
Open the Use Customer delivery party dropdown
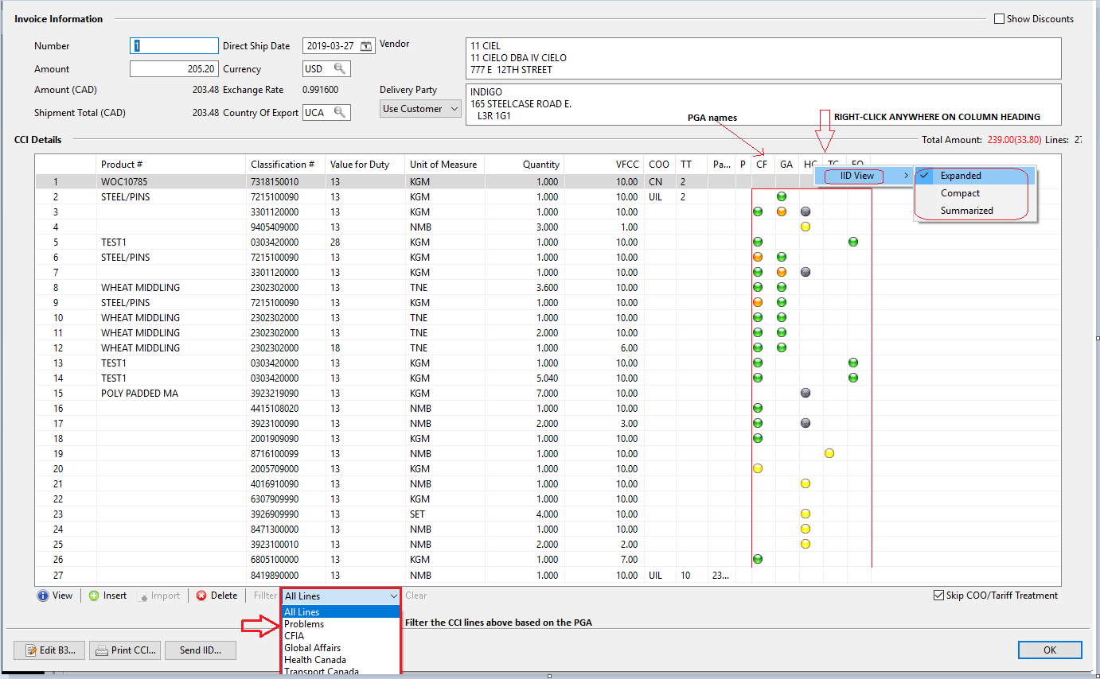tap(420, 109)
